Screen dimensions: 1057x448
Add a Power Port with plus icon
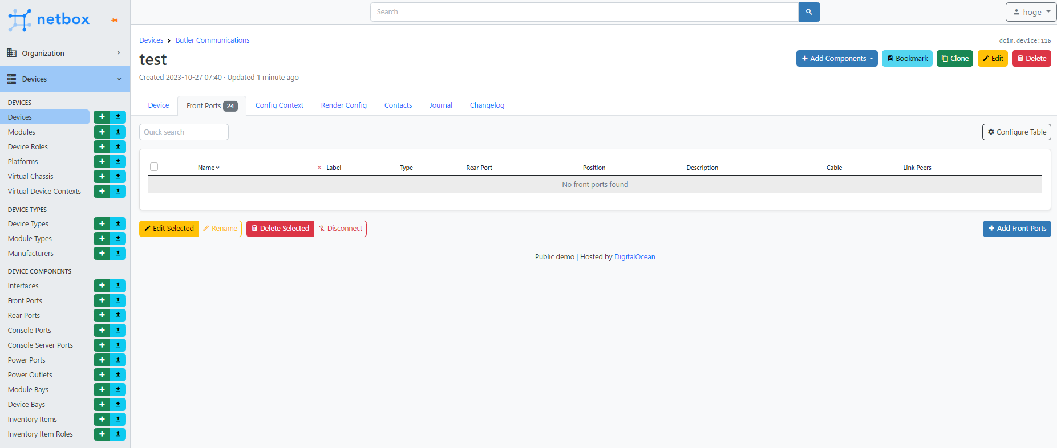102,360
